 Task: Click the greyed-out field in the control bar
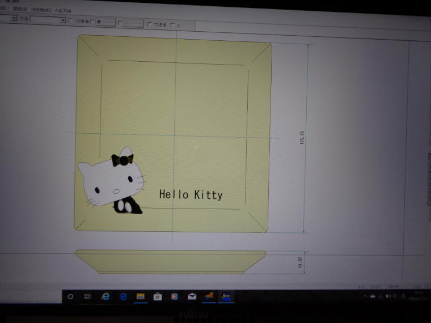click(133, 23)
